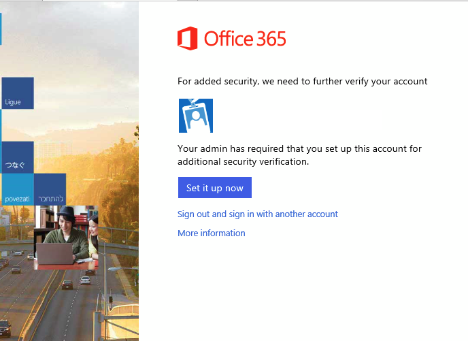Click the Set it up now button
468x341 pixels.
214,188
